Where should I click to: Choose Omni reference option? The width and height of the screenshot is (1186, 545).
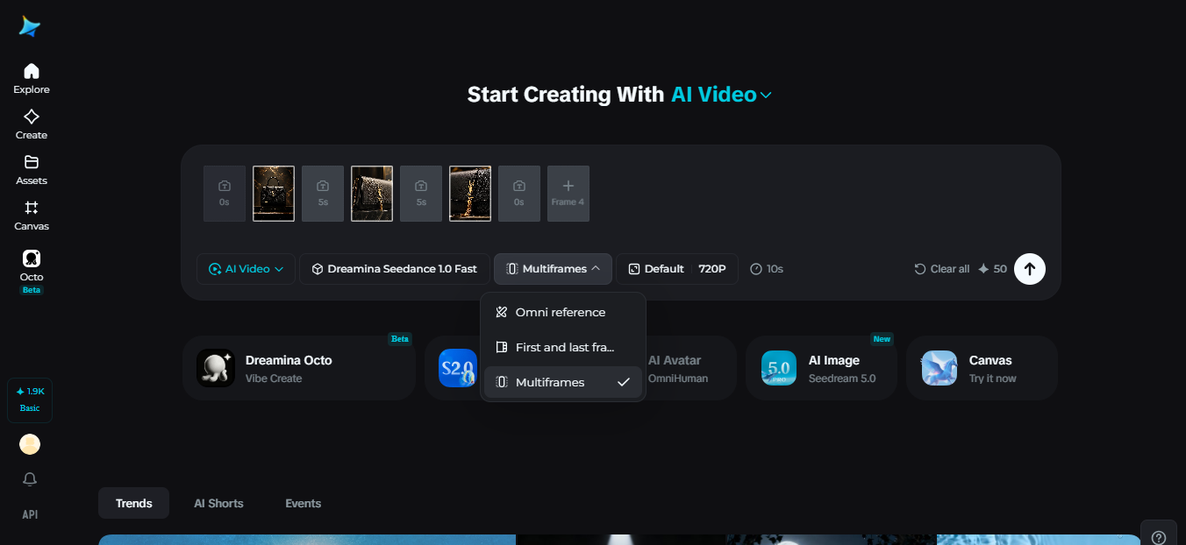563,312
